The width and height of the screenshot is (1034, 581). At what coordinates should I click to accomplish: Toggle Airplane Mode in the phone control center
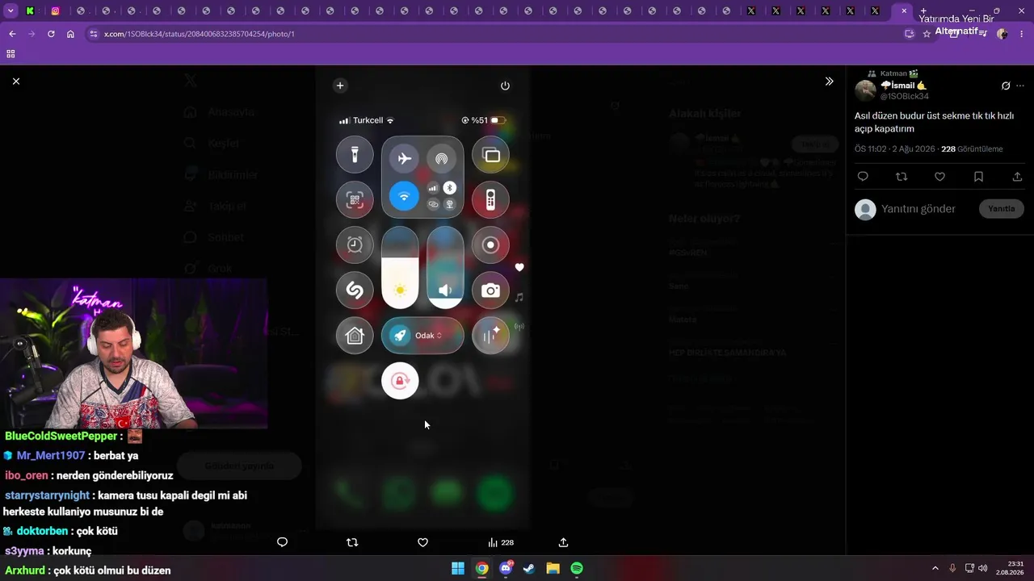point(405,158)
